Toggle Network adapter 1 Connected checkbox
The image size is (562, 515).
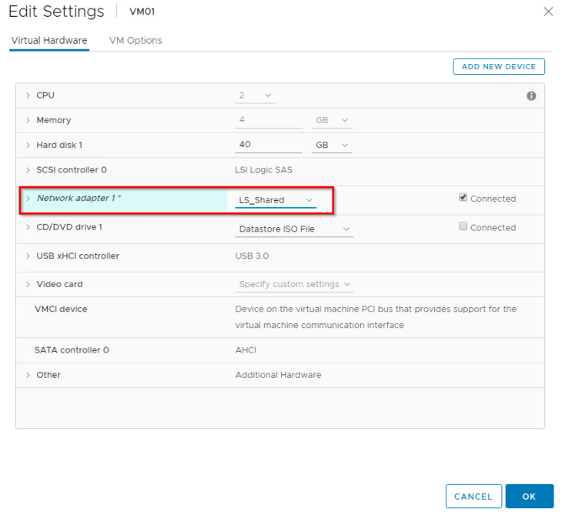coord(463,197)
